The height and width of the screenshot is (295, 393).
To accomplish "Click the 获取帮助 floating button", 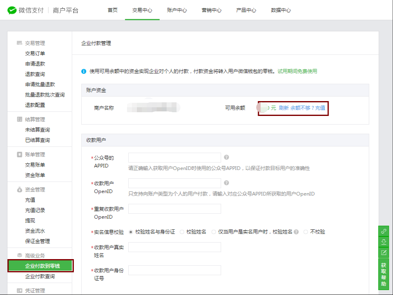I will click(384, 274).
